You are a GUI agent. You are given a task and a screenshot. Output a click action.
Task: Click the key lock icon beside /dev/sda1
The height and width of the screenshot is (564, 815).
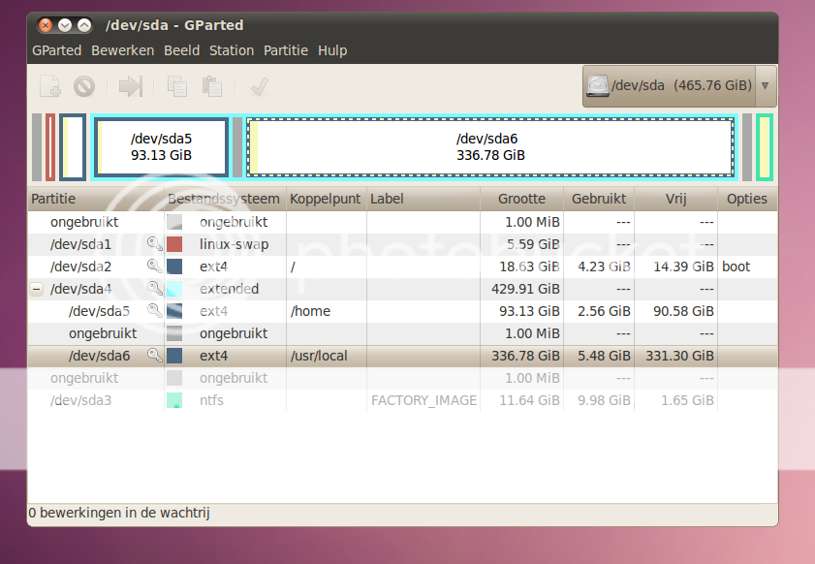154,244
